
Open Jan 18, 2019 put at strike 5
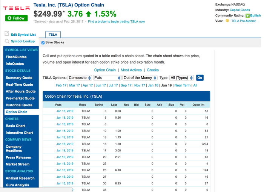pos(65,118)
